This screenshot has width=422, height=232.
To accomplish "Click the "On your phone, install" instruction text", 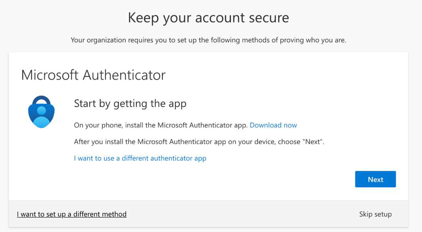I will click(x=160, y=125).
